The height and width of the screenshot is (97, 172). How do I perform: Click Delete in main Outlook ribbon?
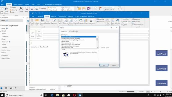coord(21,9)
